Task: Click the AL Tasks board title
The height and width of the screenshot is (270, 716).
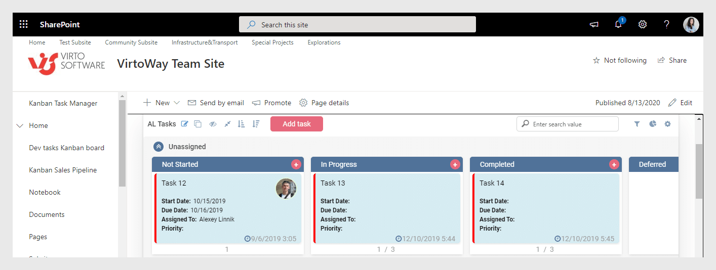Action: tap(162, 124)
